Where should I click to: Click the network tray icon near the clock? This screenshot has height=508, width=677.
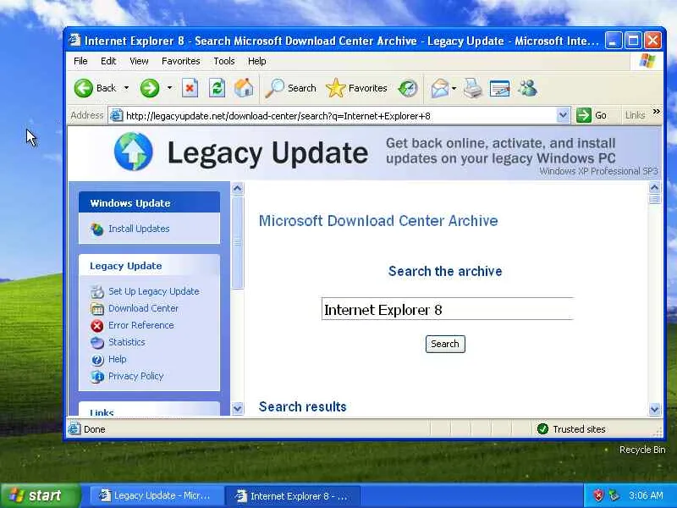point(614,495)
